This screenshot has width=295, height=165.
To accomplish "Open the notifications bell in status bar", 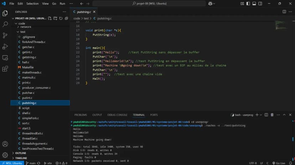I will coord(290,163).
